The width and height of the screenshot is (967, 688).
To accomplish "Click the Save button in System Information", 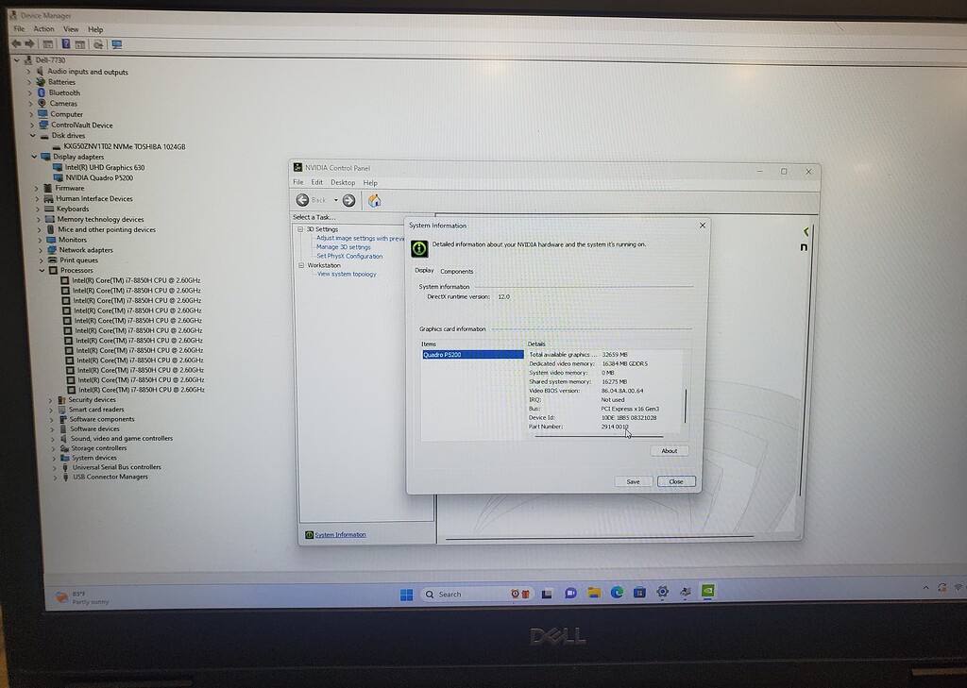I will (634, 481).
